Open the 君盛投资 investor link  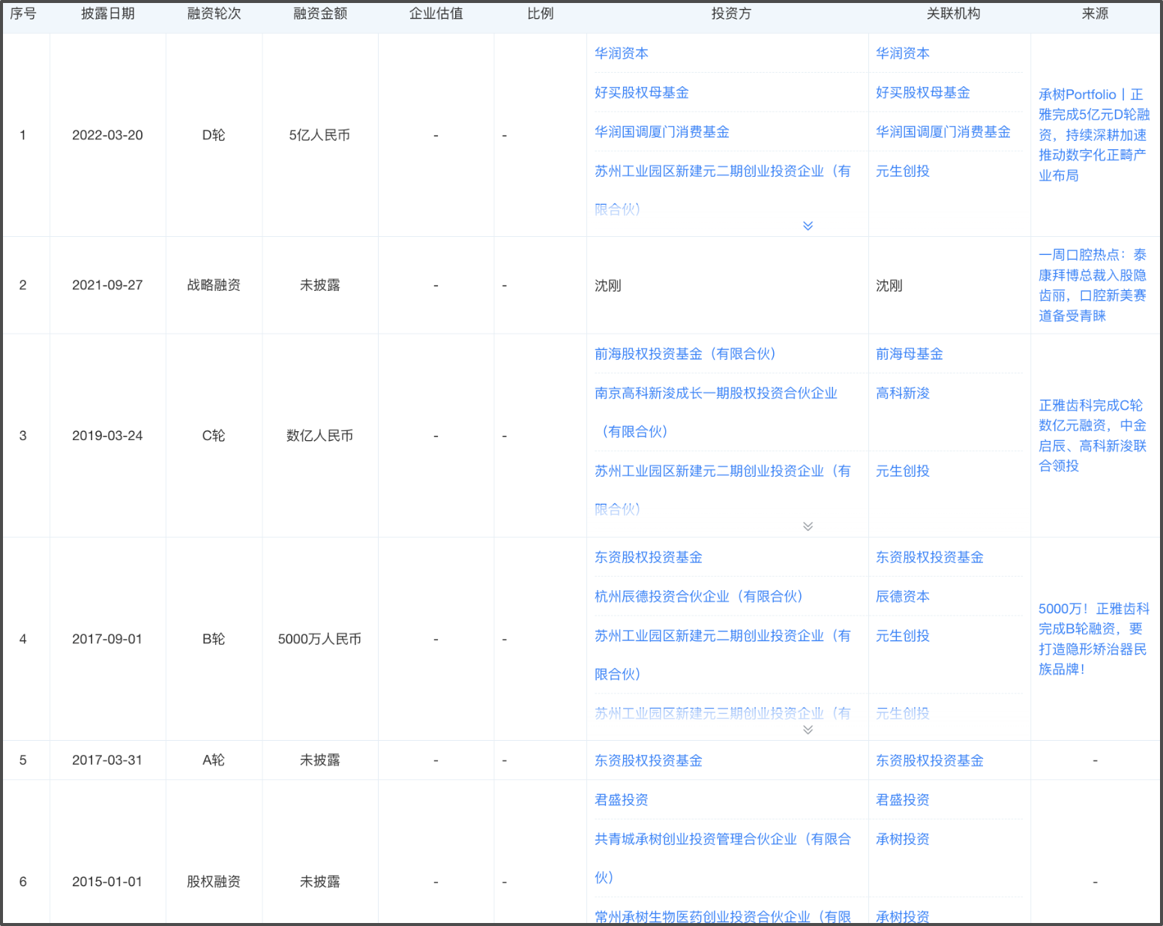pos(619,800)
